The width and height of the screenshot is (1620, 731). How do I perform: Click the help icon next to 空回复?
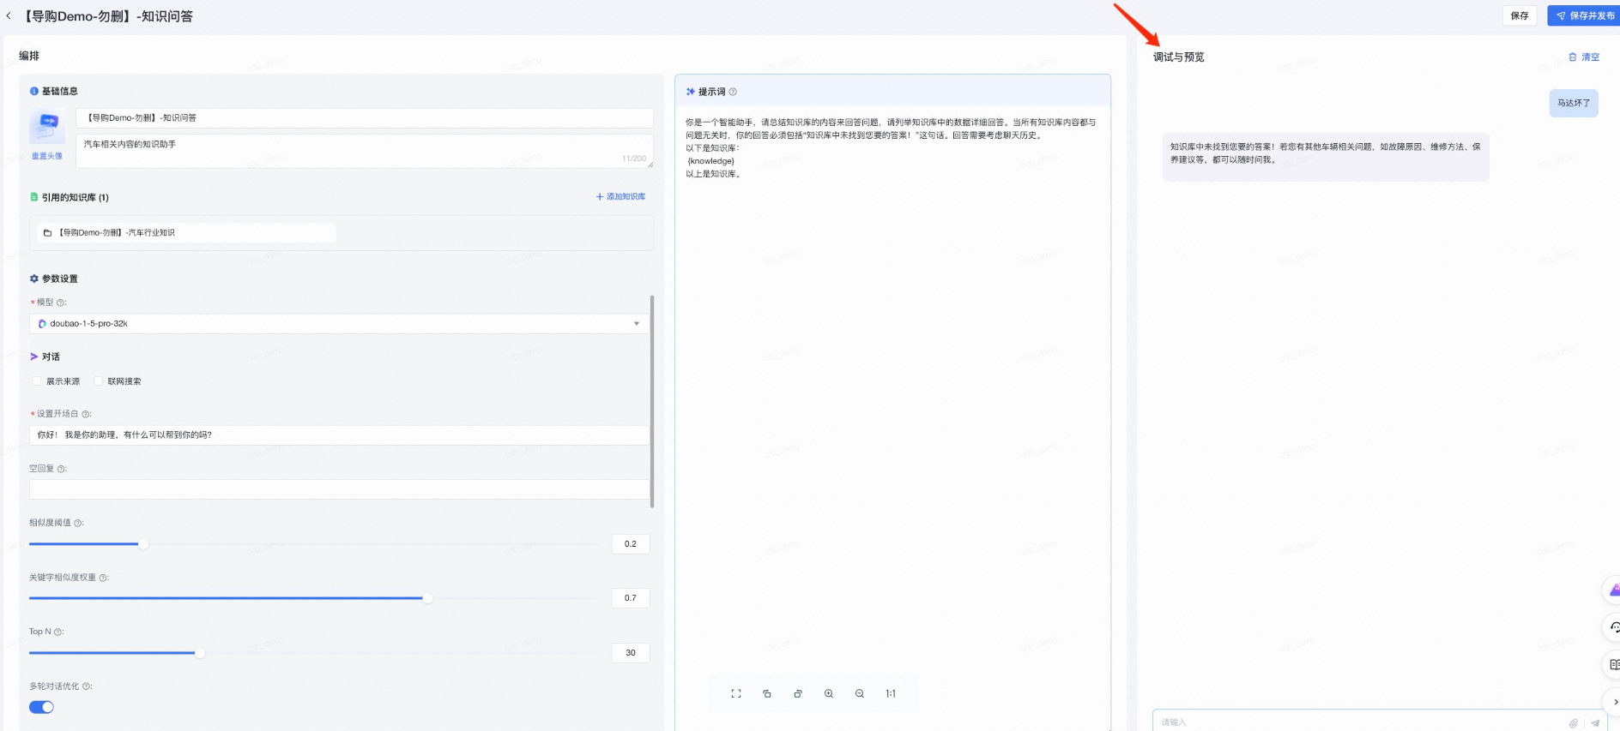pos(62,469)
